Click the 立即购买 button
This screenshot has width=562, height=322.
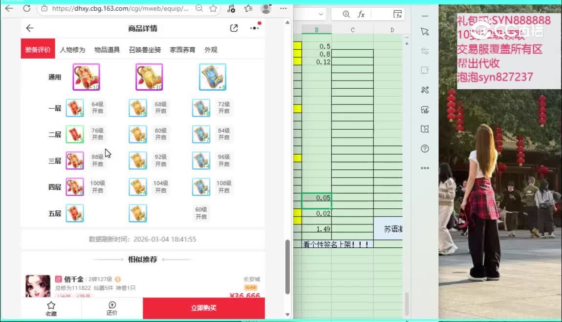204,308
